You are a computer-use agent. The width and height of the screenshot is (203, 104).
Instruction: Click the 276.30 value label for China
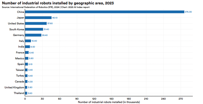(188, 12)
